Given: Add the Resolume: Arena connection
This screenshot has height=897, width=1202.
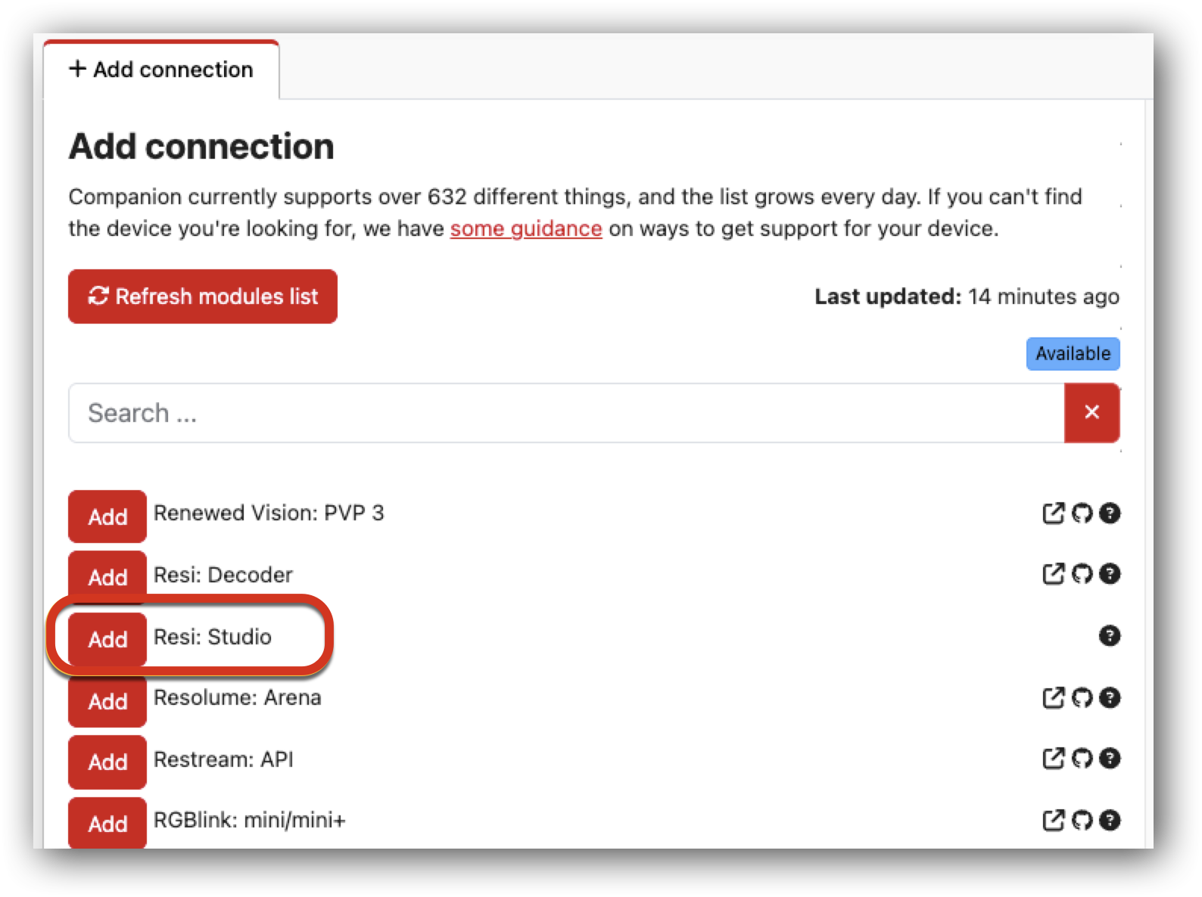Looking at the screenshot, I should coord(107,701).
